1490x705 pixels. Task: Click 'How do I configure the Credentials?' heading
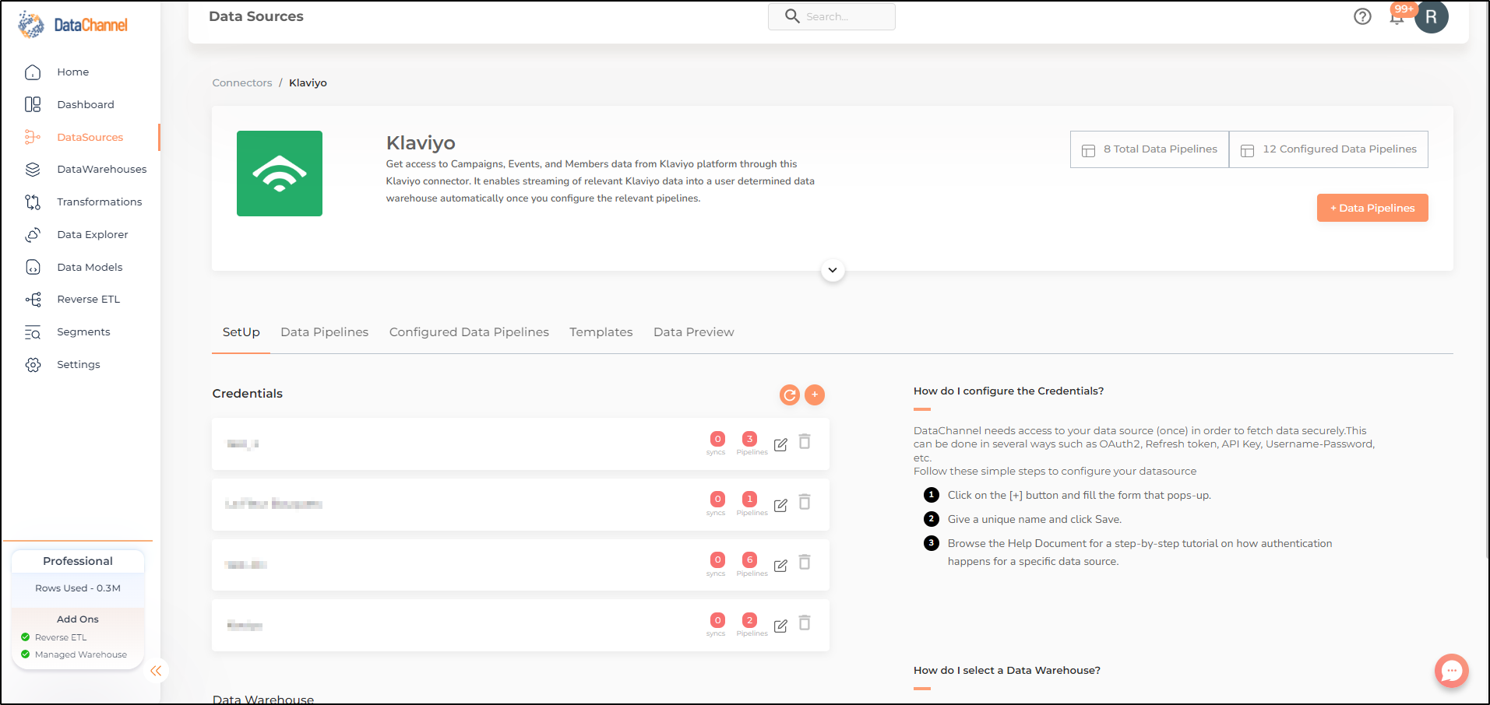[x=1009, y=391]
